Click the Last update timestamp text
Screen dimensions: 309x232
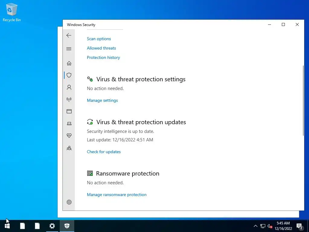click(120, 140)
